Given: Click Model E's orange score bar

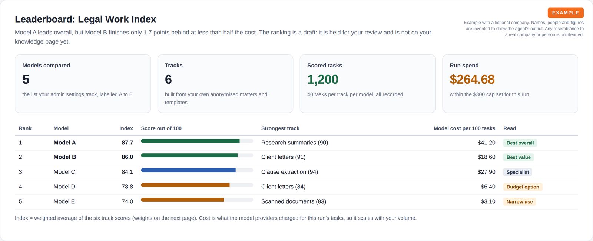Looking at the screenshot, I should click(182, 200).
